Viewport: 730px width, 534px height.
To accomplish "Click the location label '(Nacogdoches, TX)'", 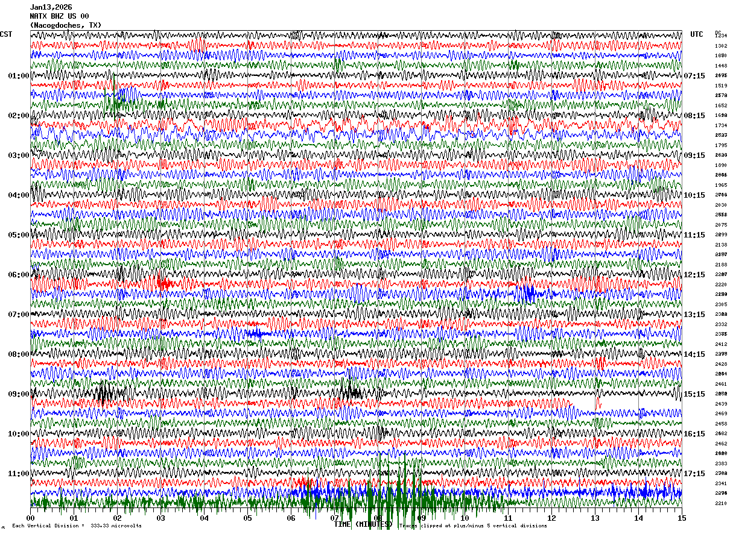I will [66, 25].
